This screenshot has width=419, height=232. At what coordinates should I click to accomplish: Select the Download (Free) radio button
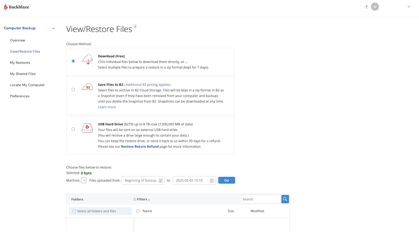(73, 61)
